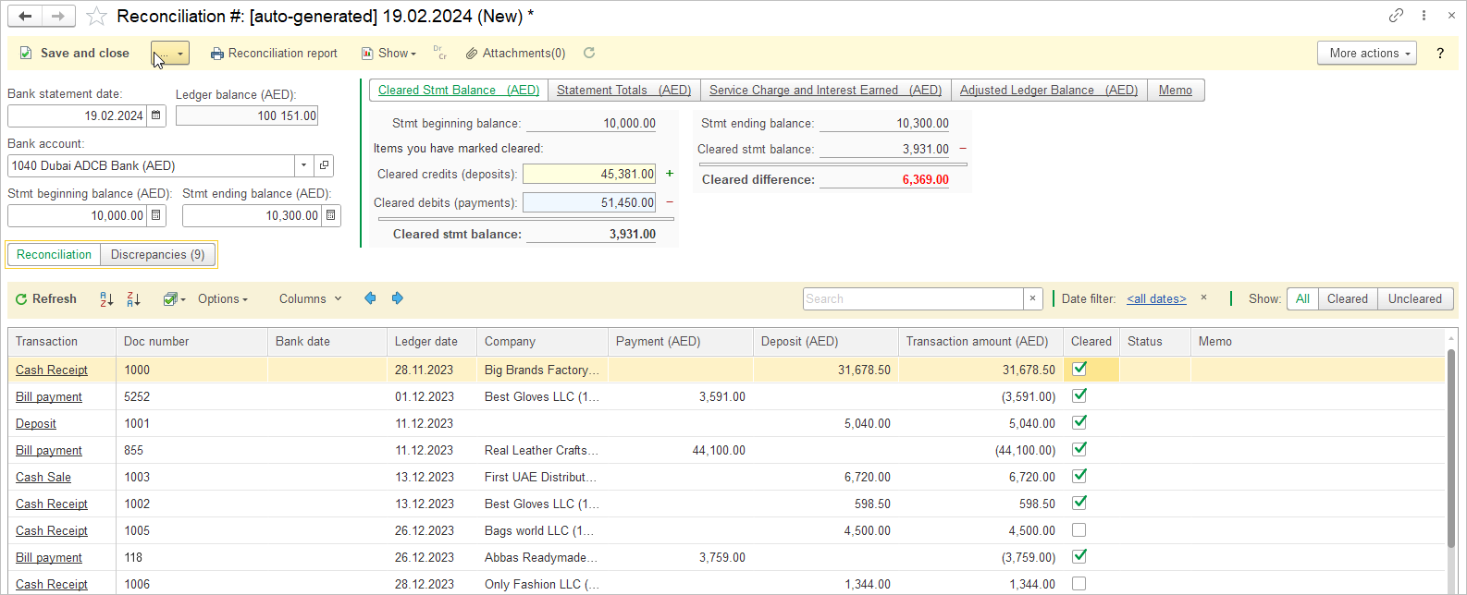Expand the Bank account dropdown list

pyautogui.click(x=303, y=165)
